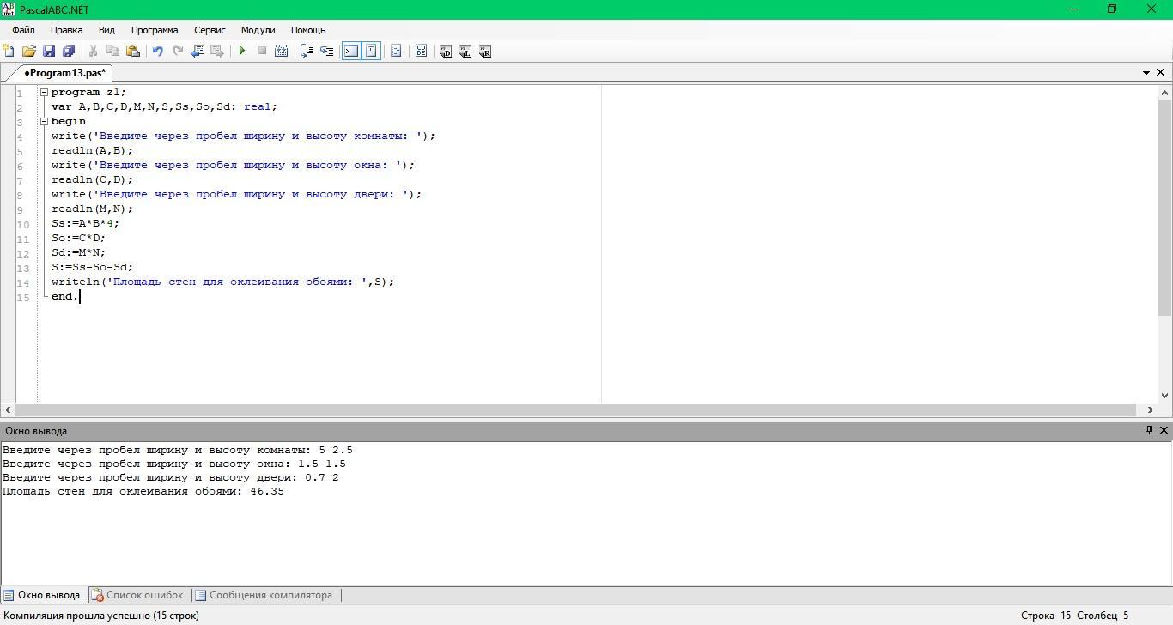The height and width of the screenshot is (625, 1173).
Task: Click the 'Столбец 5' status bar entry
Action: (x=1103, y=616)
